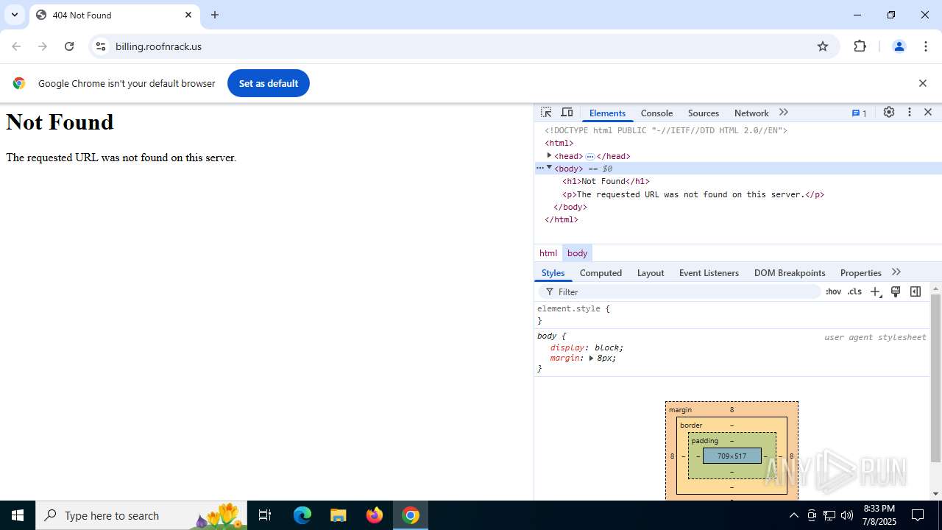Go back to the previous page
942x530 pixels.
tap(16, 46)
